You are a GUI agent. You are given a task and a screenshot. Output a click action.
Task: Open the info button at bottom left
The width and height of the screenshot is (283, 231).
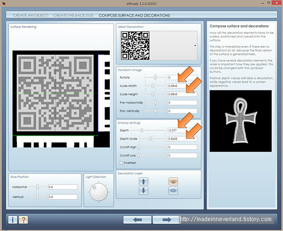13,220
